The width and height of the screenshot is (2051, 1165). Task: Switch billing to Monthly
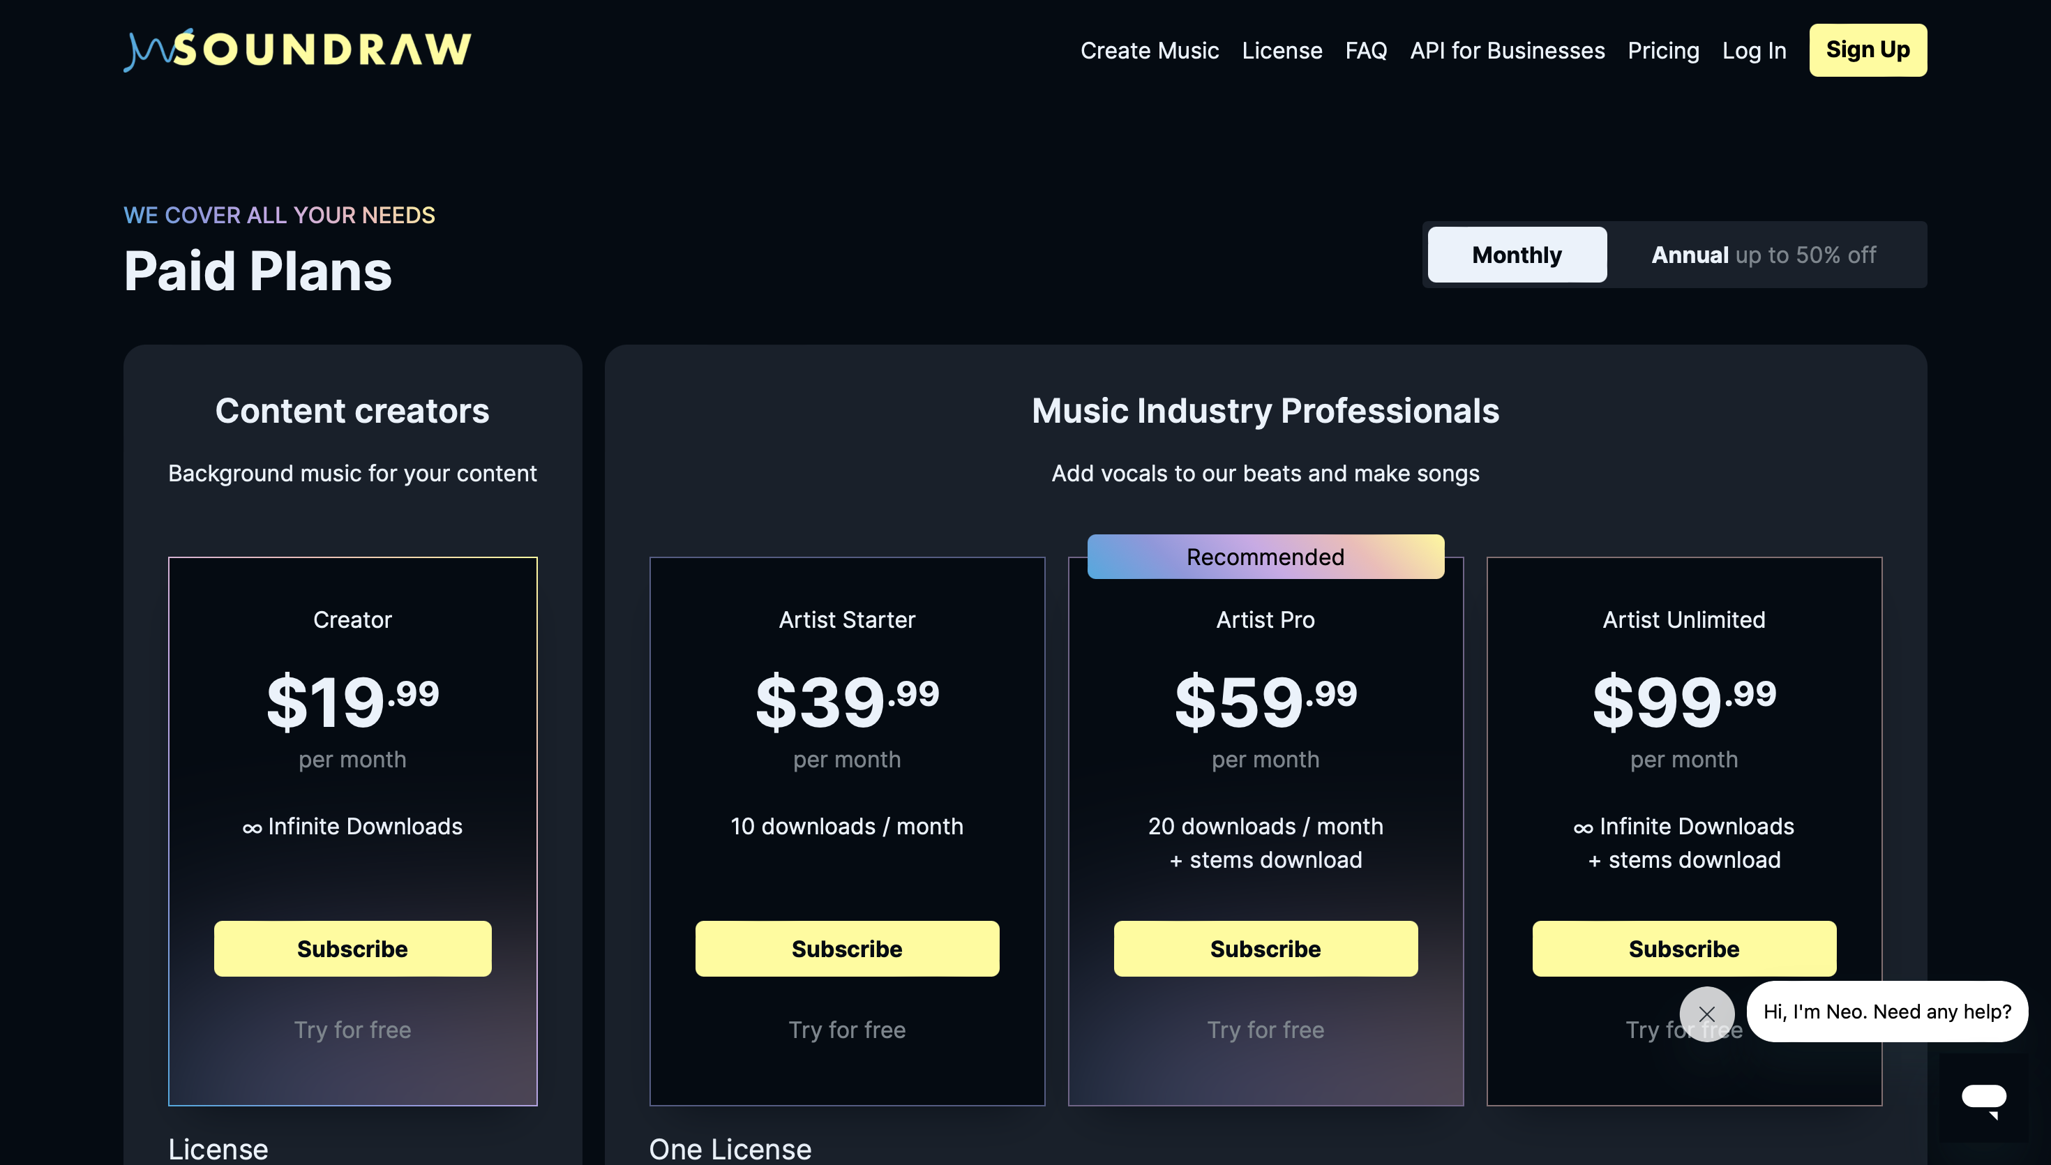(1516, 255)
